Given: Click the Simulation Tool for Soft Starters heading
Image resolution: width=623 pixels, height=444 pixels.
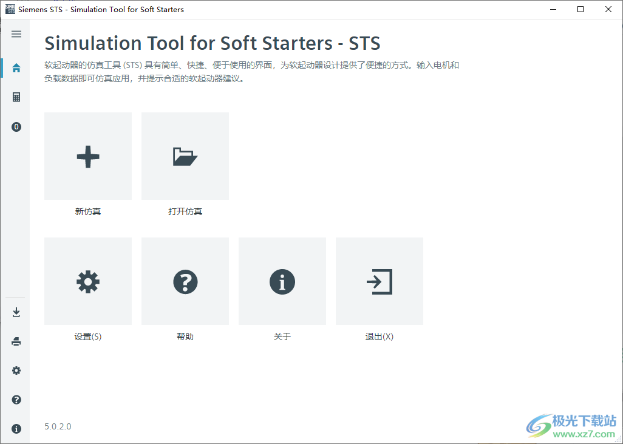Looking at the screenshot, I should [212, 43].
